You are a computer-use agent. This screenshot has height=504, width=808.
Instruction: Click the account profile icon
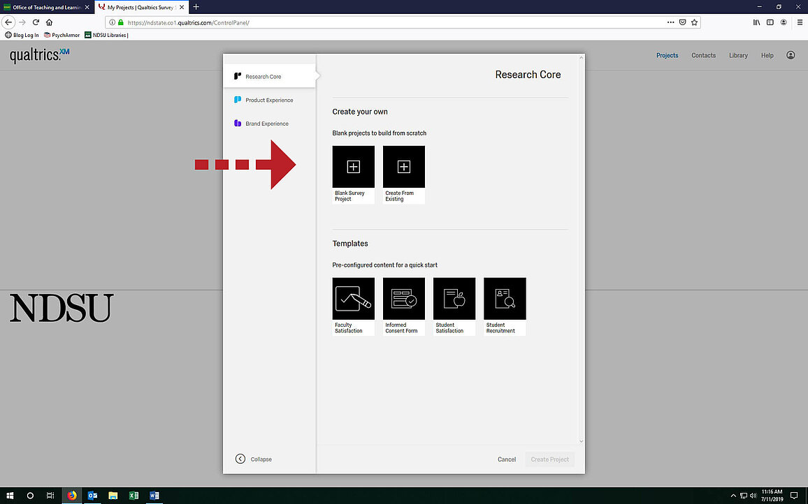pyautogui.click(x=791, y=55)
